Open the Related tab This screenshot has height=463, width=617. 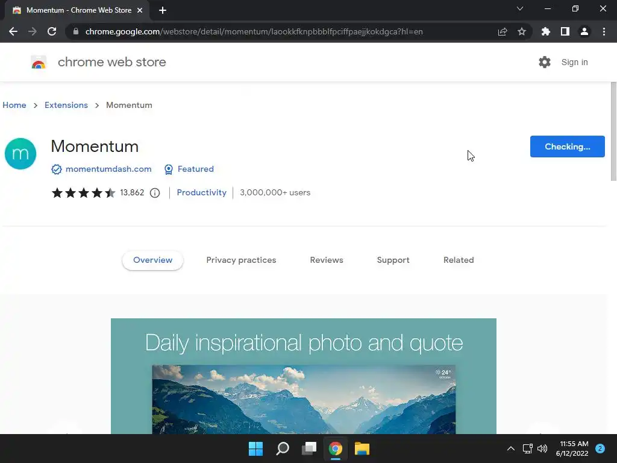(459, 260)
